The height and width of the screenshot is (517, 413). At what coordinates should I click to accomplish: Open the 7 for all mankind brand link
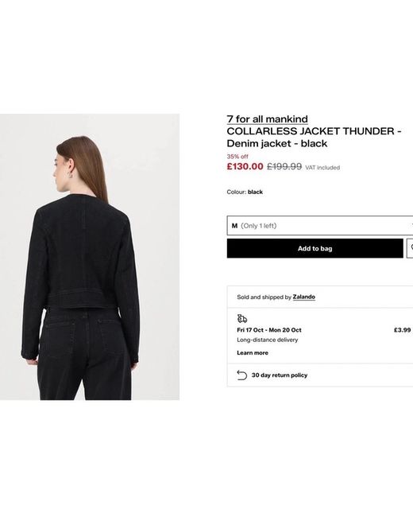click(x=267, y=119)
